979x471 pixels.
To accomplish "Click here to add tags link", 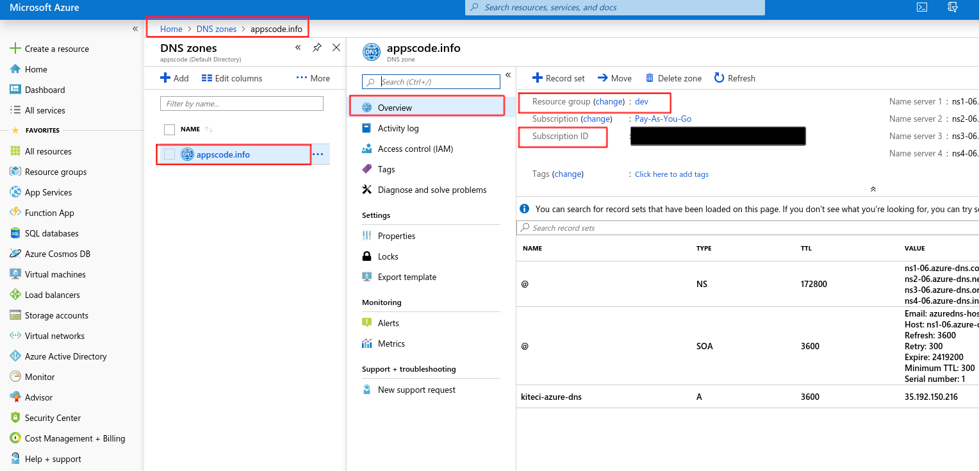I will (671, 174).
